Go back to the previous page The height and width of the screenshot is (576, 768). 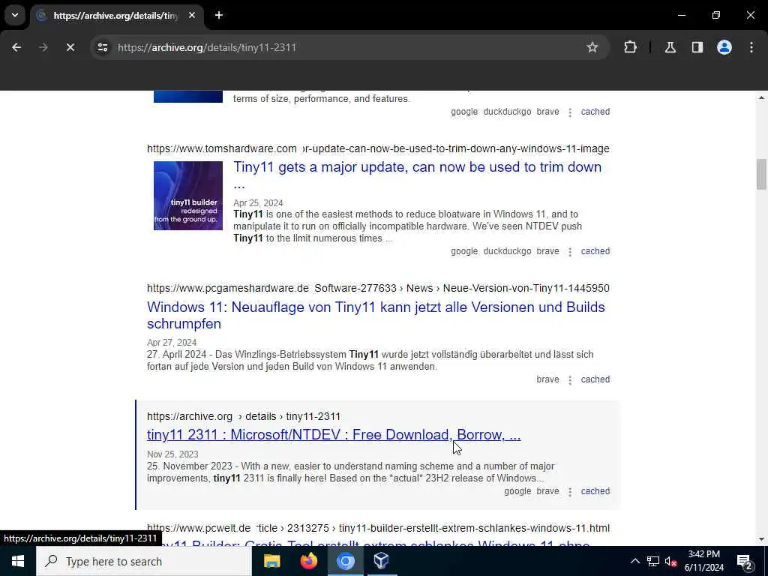[x=16, y=47]
